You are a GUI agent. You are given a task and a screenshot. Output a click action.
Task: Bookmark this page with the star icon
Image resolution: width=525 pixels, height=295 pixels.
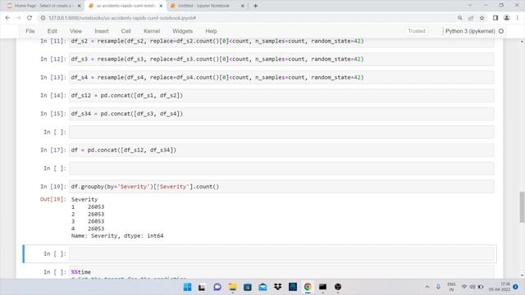(482, 18)
